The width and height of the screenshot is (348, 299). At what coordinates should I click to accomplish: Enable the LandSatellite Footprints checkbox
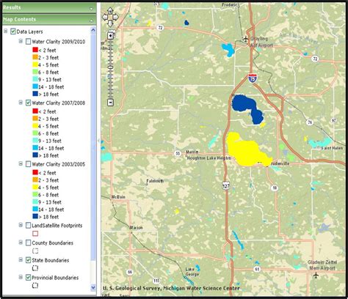28,226
